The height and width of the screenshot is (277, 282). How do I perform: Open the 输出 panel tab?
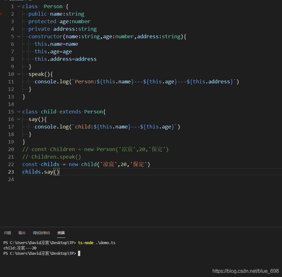pos(22,233)
